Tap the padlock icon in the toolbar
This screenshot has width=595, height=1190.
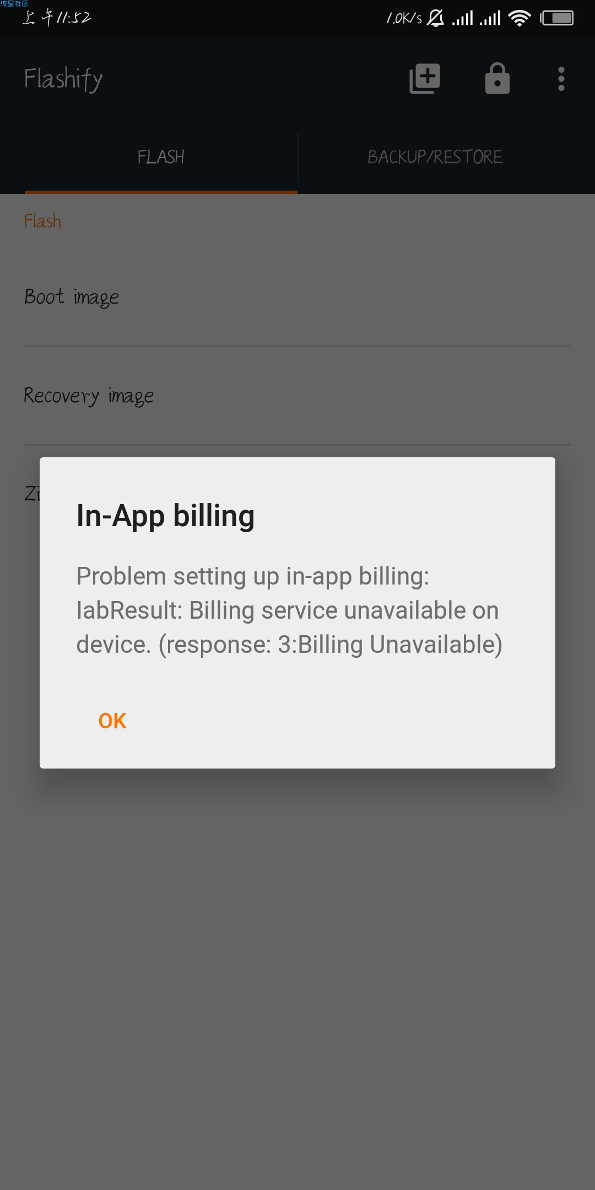click(x=497, y=78)
